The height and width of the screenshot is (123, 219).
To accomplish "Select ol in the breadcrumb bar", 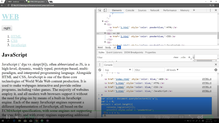I will pyautogui.click(x=114, y=47).
